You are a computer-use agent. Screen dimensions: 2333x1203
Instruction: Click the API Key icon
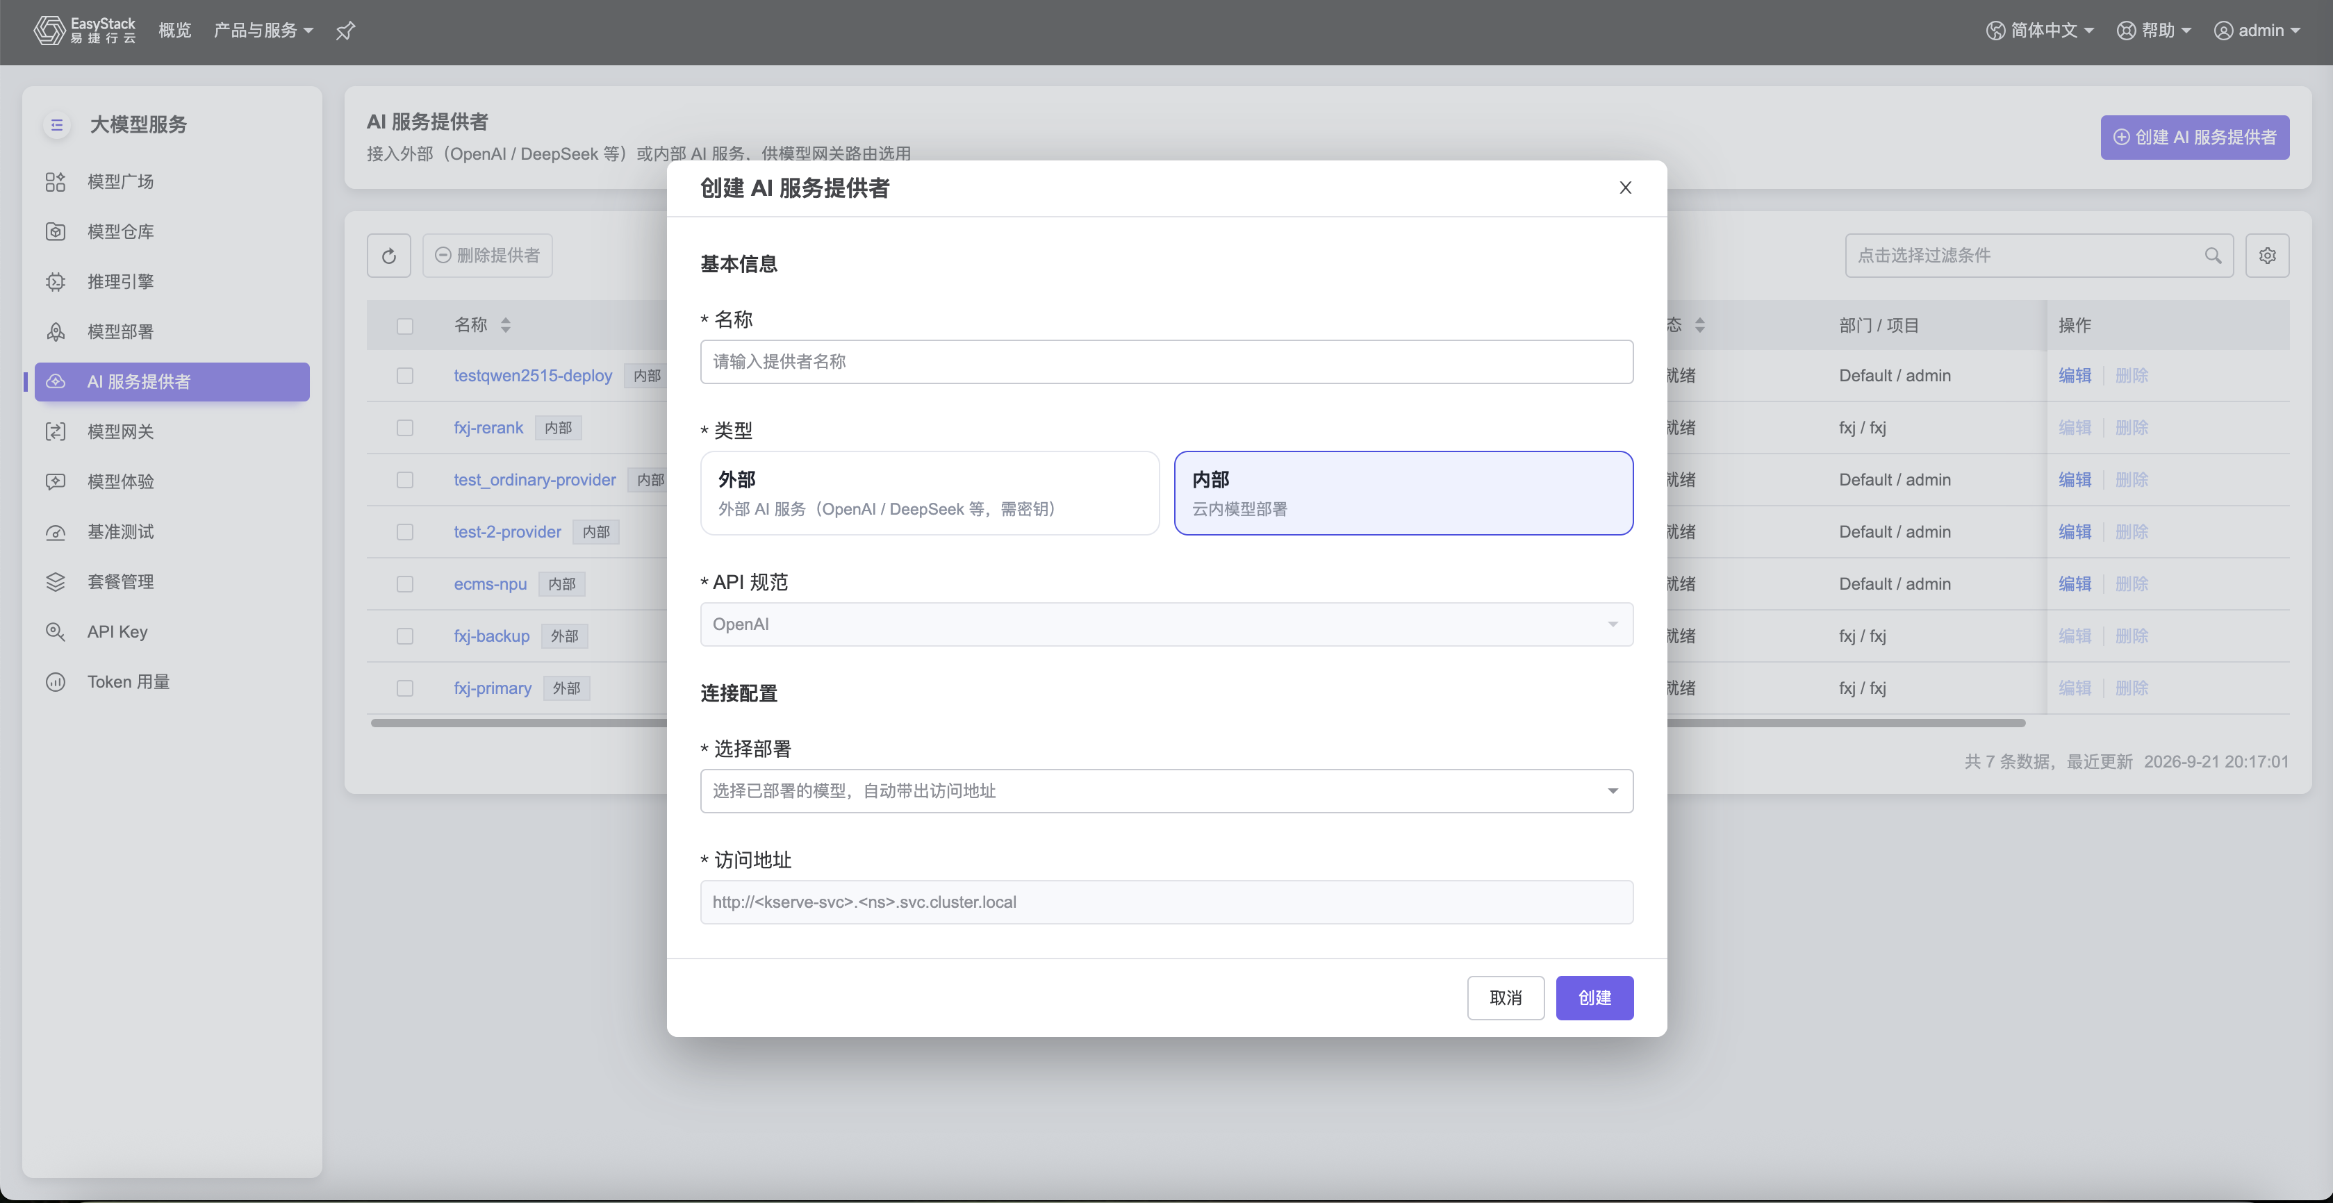point(56,632)
